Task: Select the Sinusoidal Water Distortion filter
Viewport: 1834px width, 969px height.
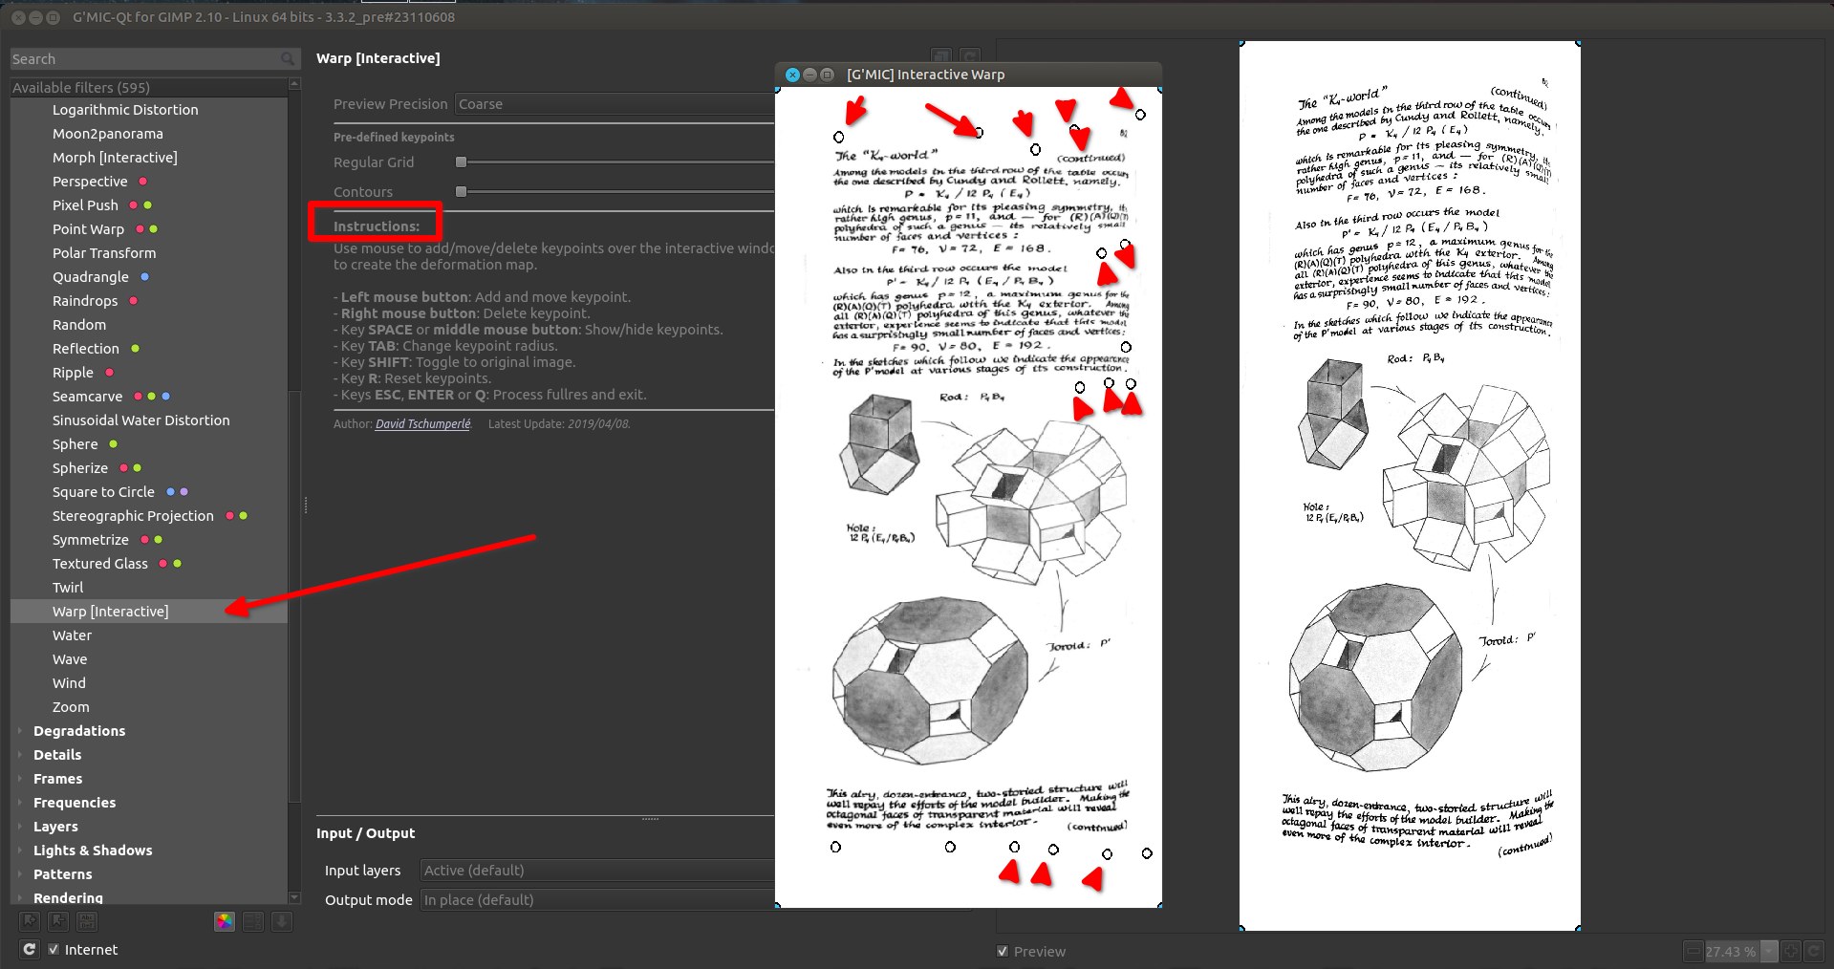Action: [140, 420]
